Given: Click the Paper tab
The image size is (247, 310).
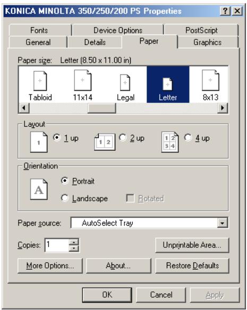Looking at the screenshot, I should click(x=149, y=41).
